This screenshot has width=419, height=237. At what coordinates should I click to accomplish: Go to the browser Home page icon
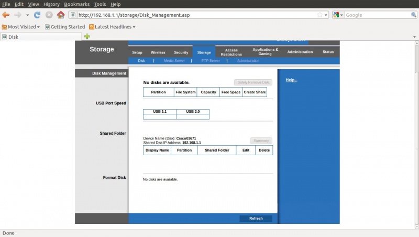(61, 15)
